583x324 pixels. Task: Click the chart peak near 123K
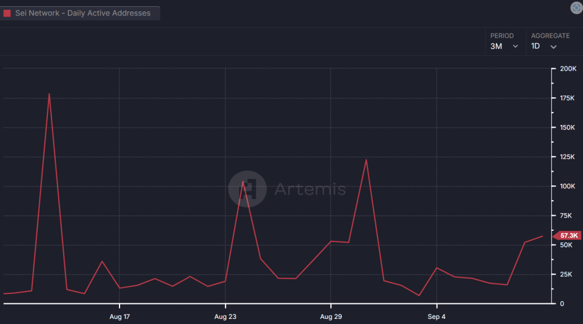tap(366, 160)
